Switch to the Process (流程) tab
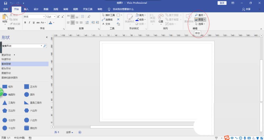 [56, 9]
